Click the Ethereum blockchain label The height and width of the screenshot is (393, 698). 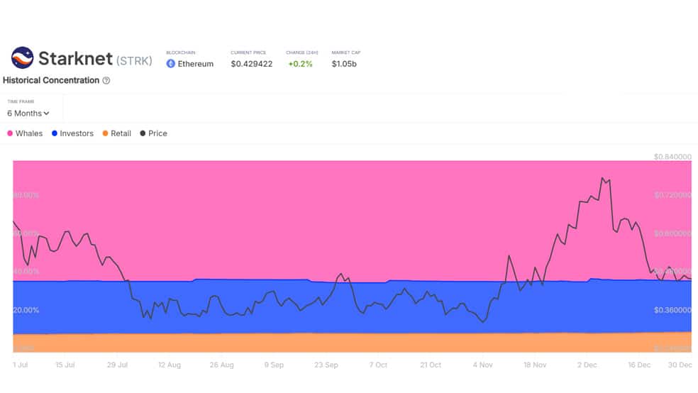coord(195,64)
